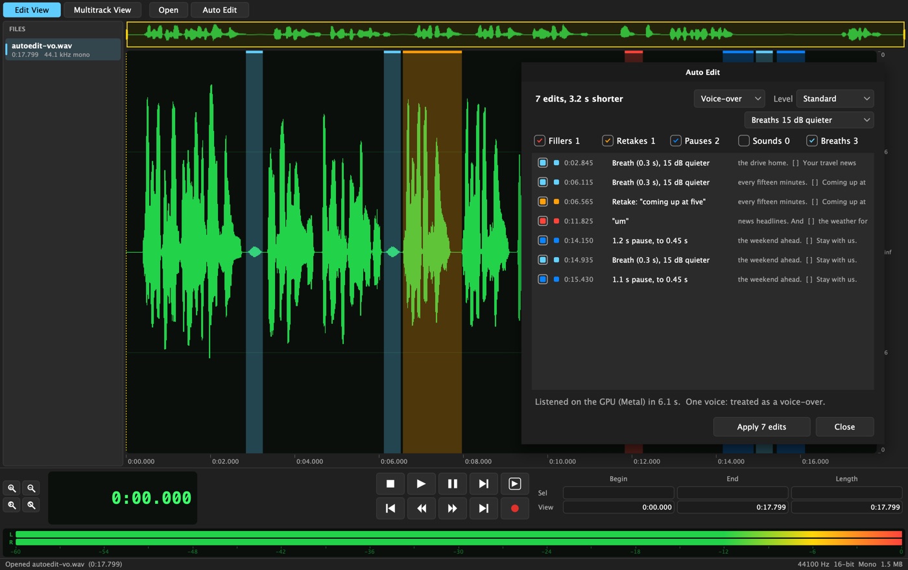Select the breath edit row at 0:14.935

(702, 260)
